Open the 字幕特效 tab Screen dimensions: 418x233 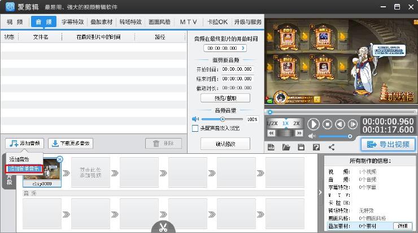[72, 22]
